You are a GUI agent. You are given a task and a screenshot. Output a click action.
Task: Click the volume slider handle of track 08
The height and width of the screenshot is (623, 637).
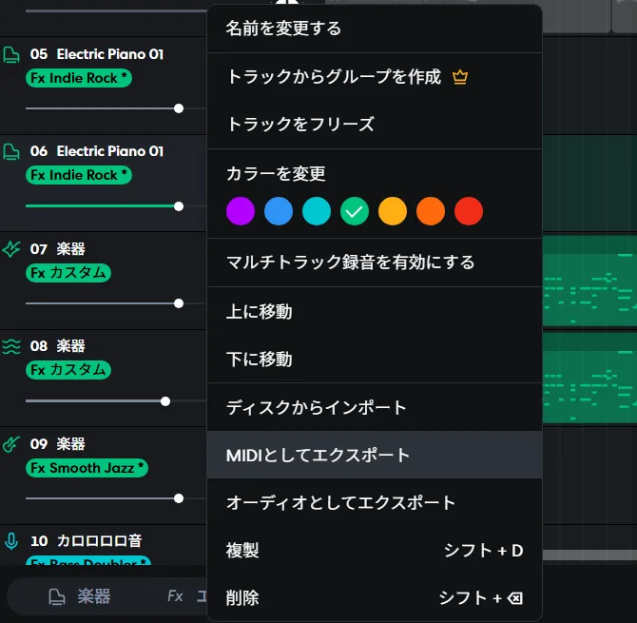(x=165, y=401)
